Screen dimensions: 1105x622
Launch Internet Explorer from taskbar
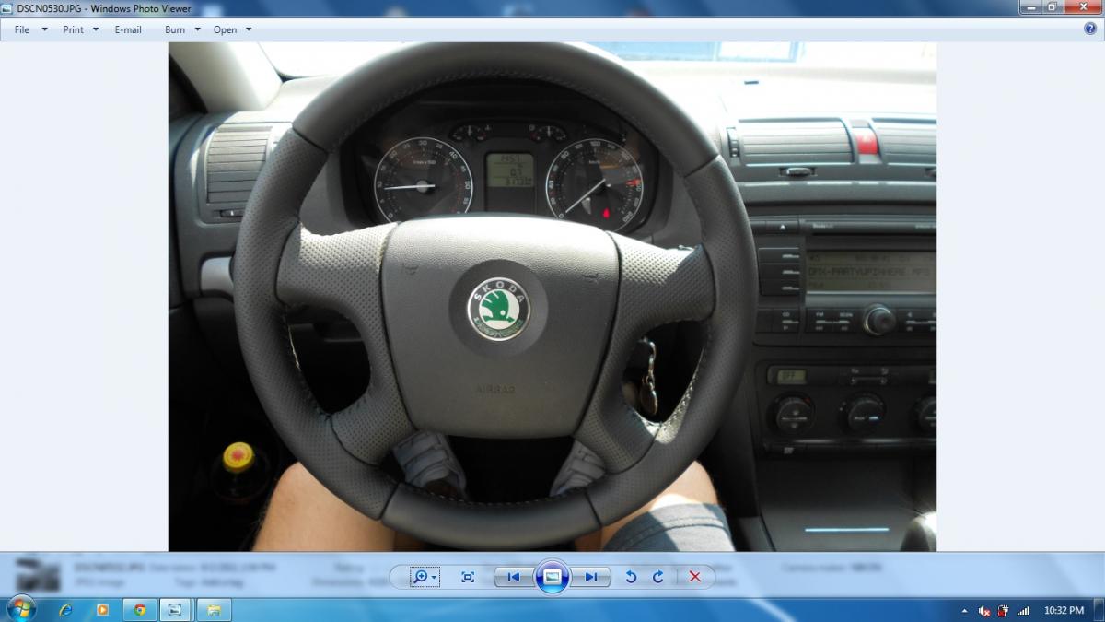65,610
